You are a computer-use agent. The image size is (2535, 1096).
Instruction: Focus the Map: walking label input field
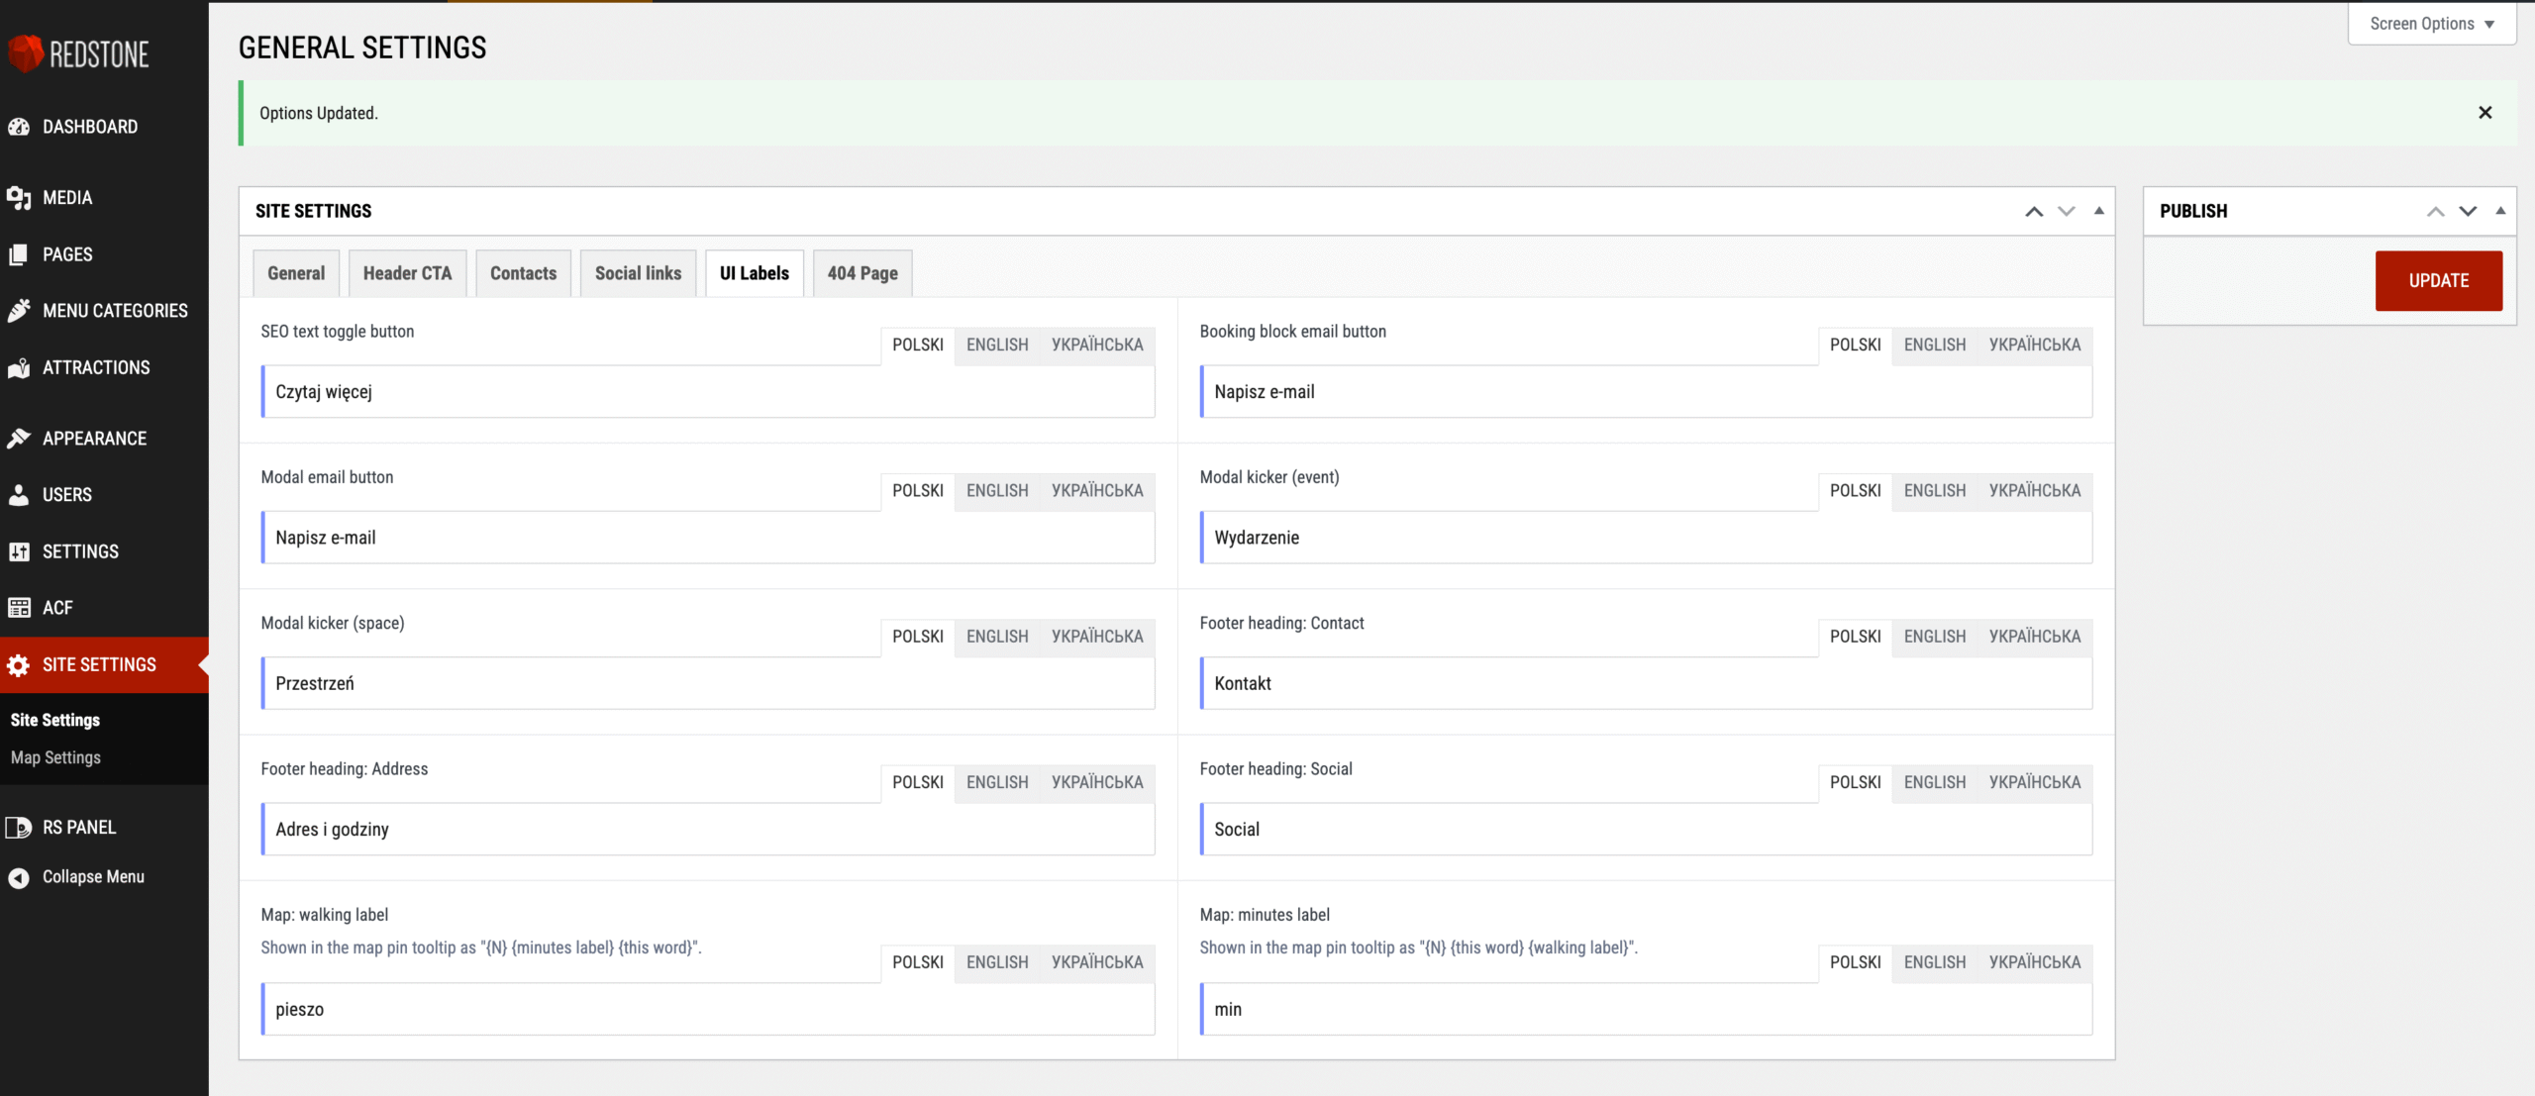tap(709, 1010)
